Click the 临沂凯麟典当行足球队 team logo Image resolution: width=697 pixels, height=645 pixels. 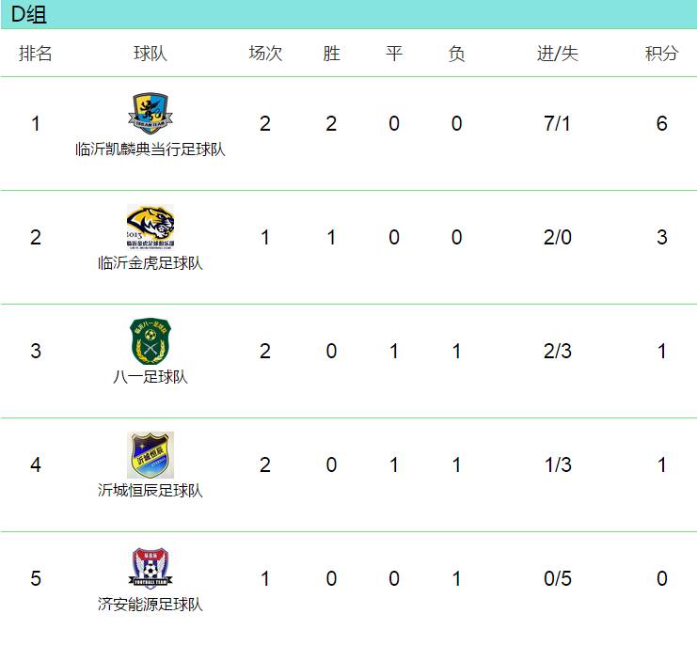click(x=150, y=113)
